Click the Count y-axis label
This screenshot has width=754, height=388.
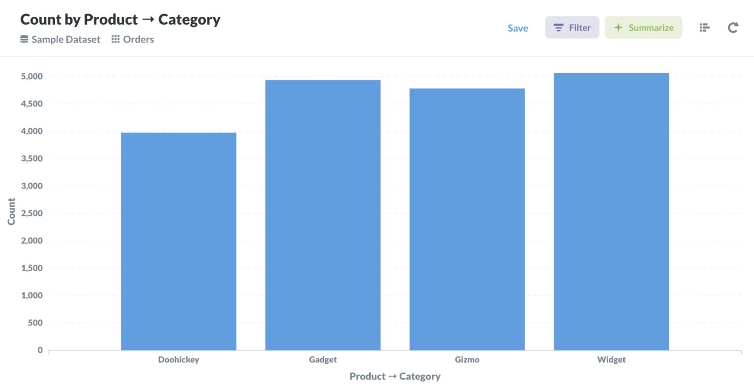tap(11, 212)
